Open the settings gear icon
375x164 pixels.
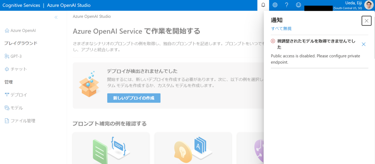click(x=275, y=5)
